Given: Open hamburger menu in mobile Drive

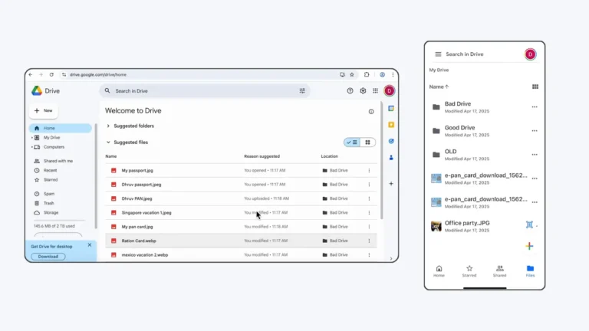Looking at the screenshot, I should [438, 54].
